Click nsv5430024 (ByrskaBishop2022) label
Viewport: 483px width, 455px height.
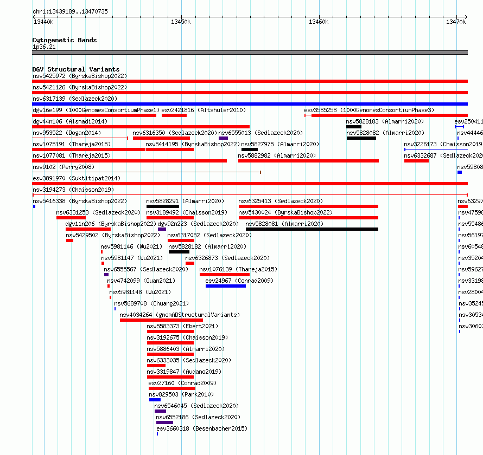pos(285,212)
